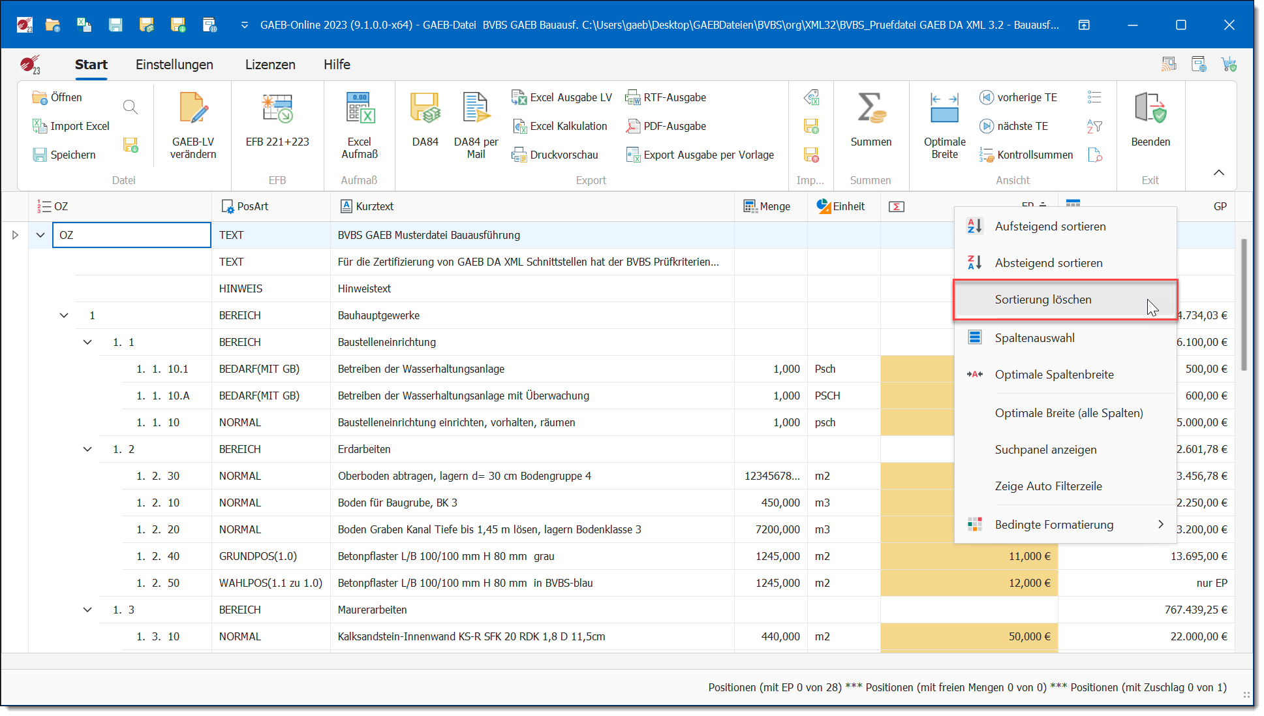Open the Summen sigma tool
This screenshot has width=1264, height=716.
(x=871, y=109)
